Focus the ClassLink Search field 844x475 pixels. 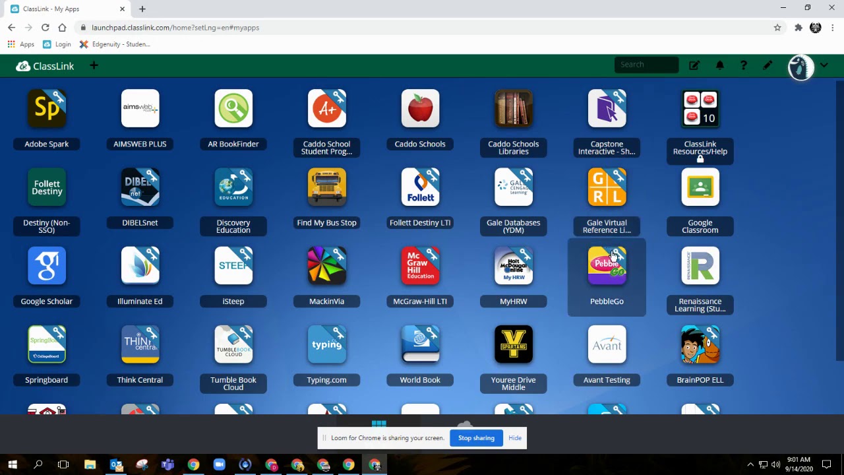coord(646,65)
